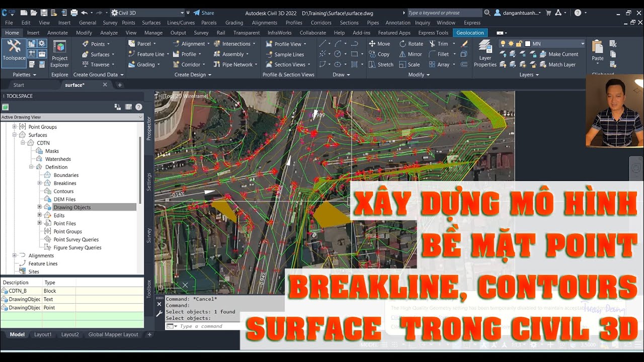Click the Share button

click(204, 13)
